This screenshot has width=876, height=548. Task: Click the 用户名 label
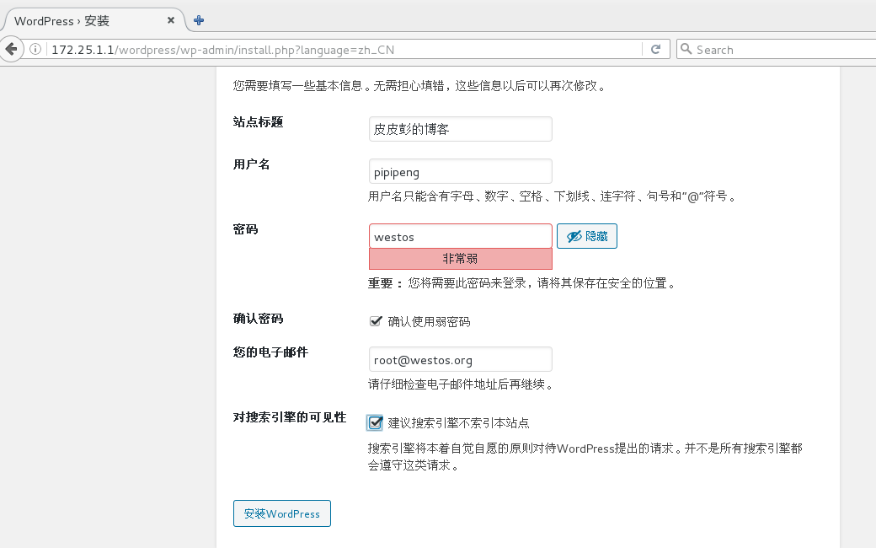(251, 164)
